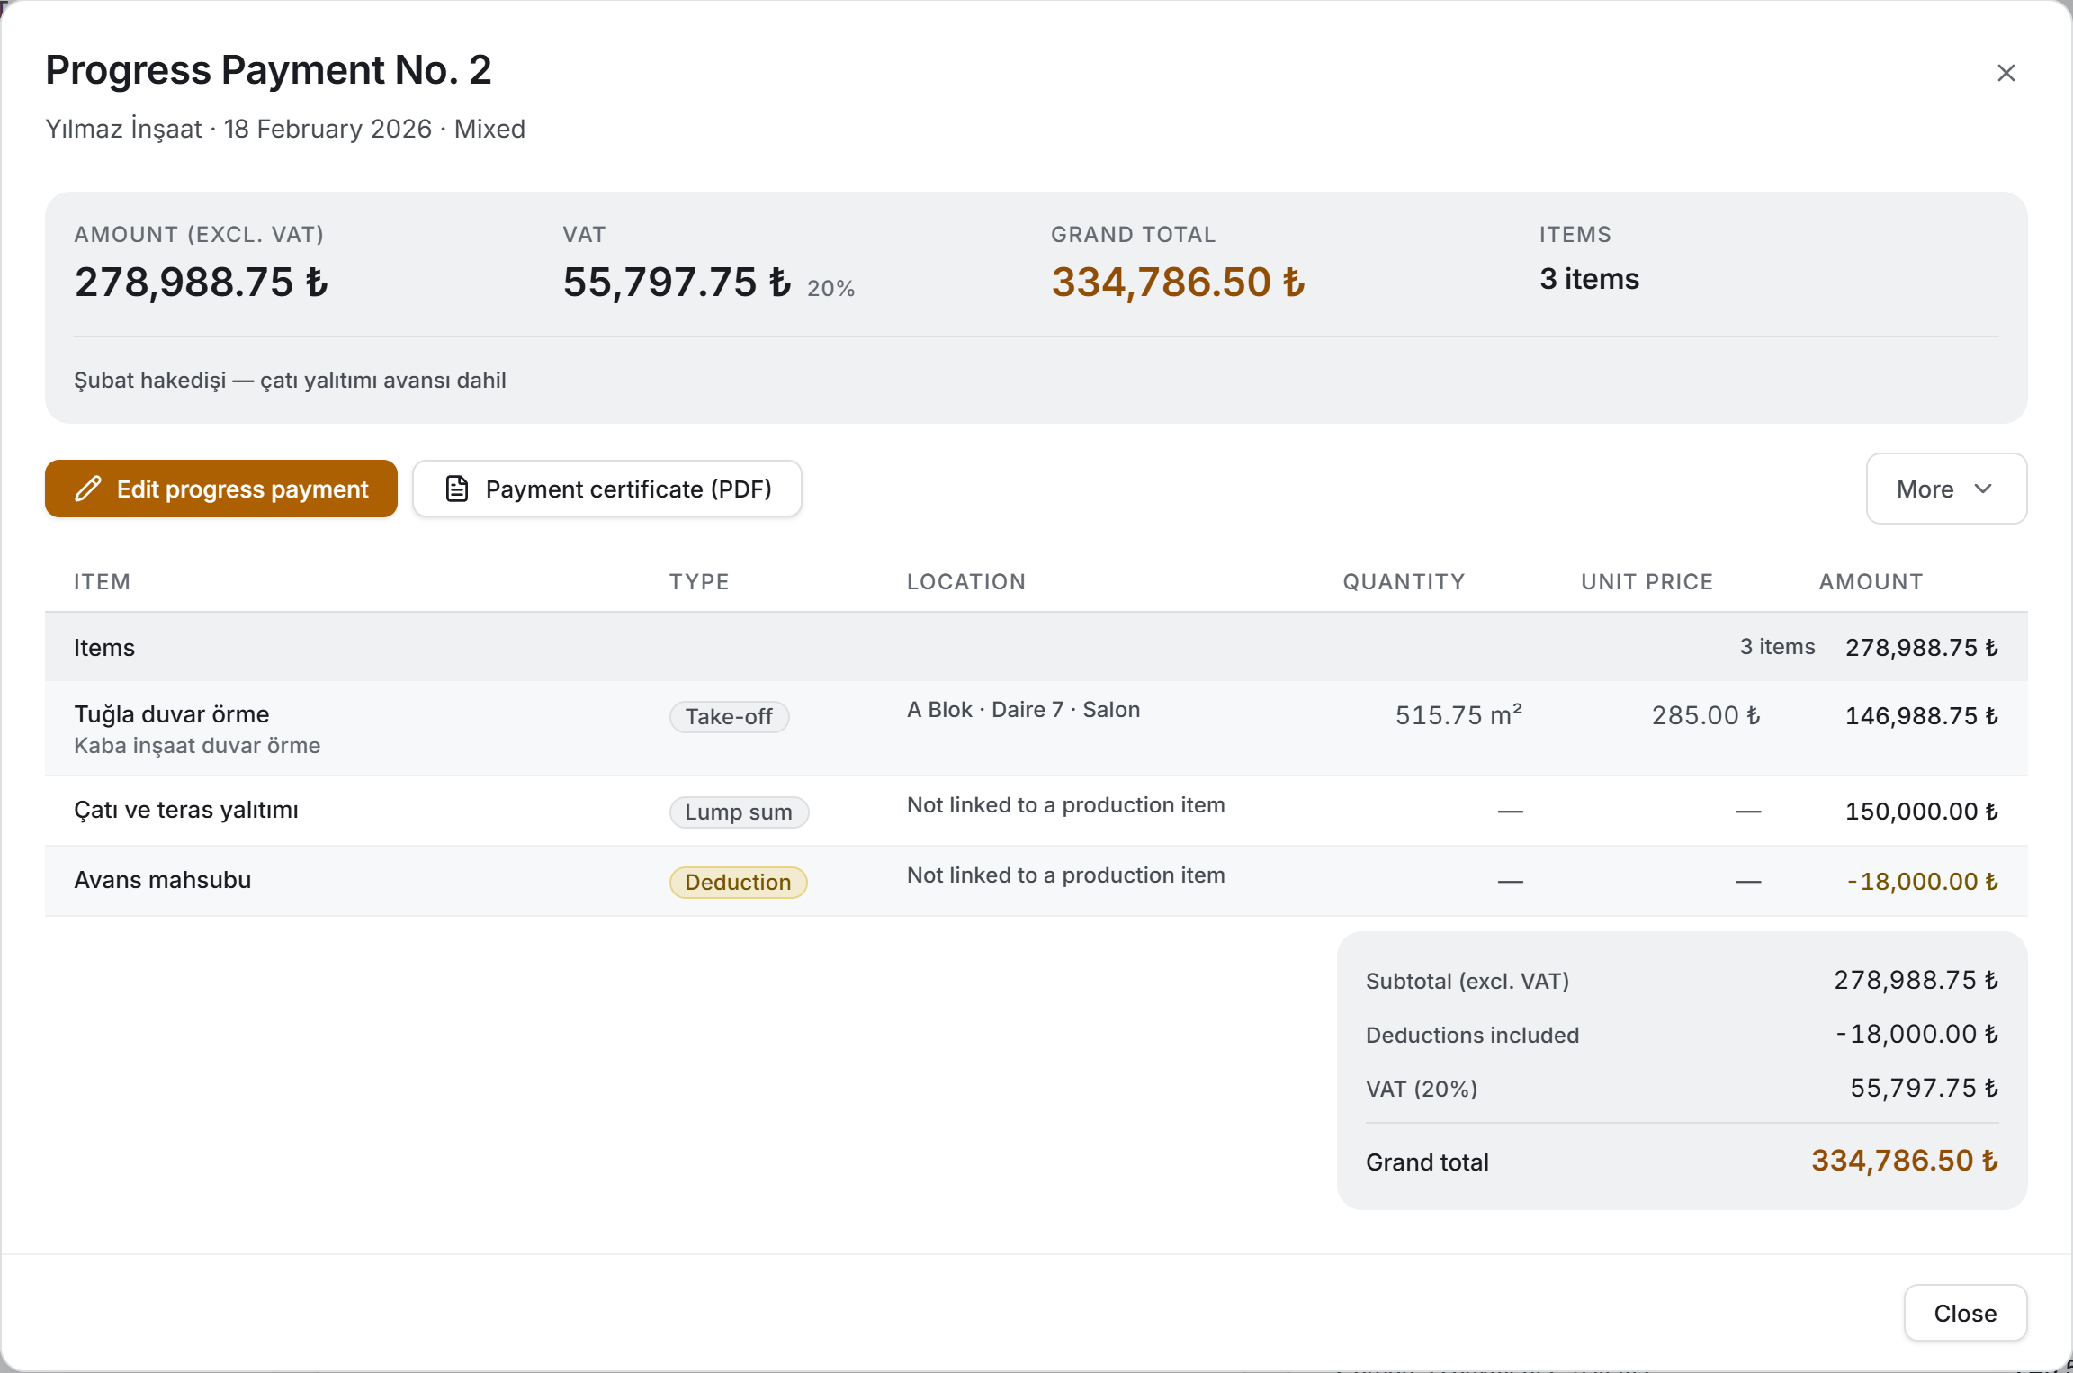Click the 285.00 ₺ unit price

click(x=1706, y=715)
